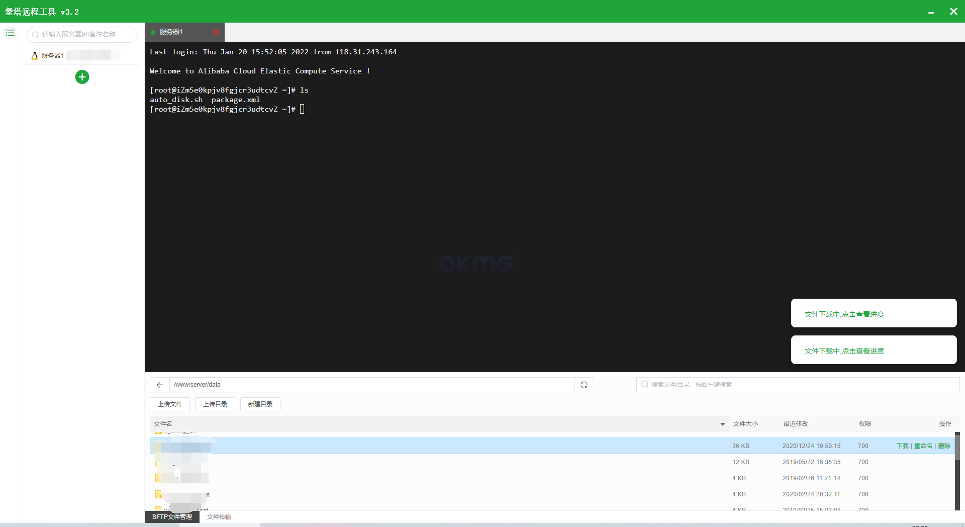The height and width of the screenshot is (527, 965).
Task: Click 删除 on the highlighted row
Action: pos(944,446)
